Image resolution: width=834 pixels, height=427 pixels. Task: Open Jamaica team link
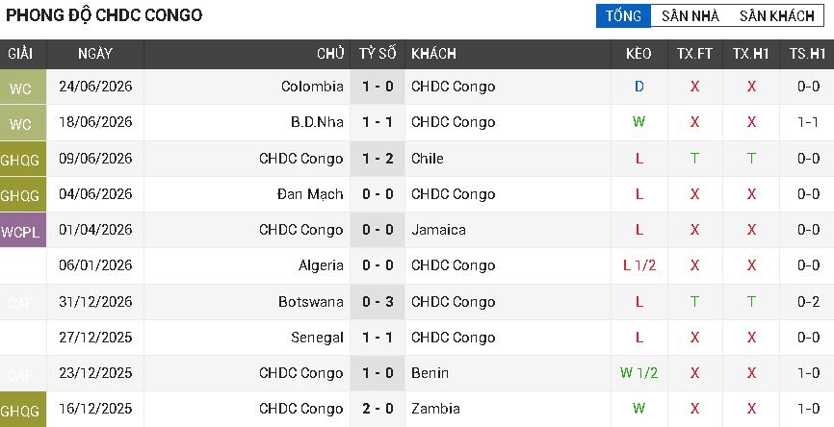pyautogui.click(x=438, y=230)
